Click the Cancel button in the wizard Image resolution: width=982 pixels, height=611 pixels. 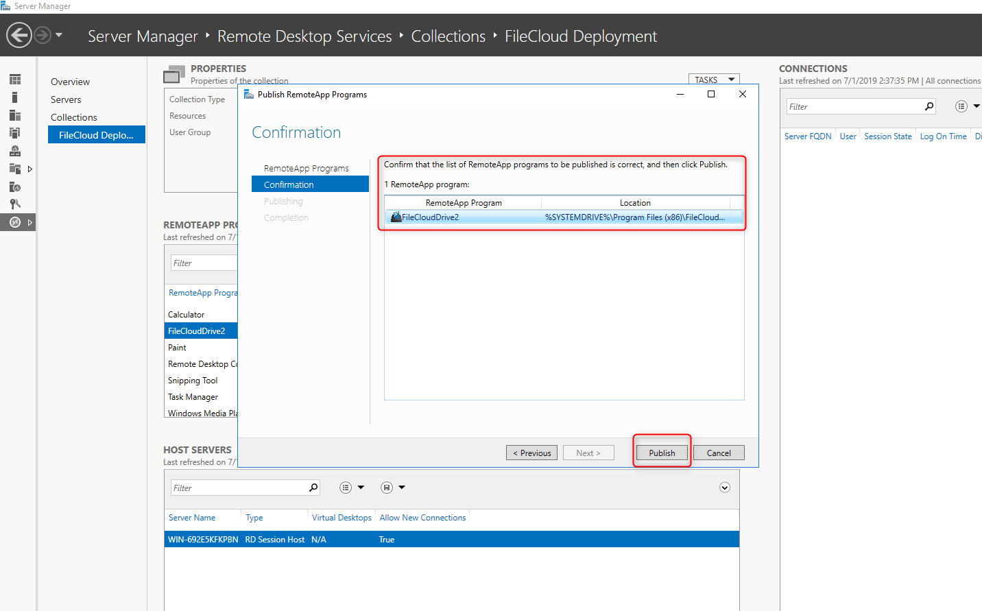tap(719, 453)
